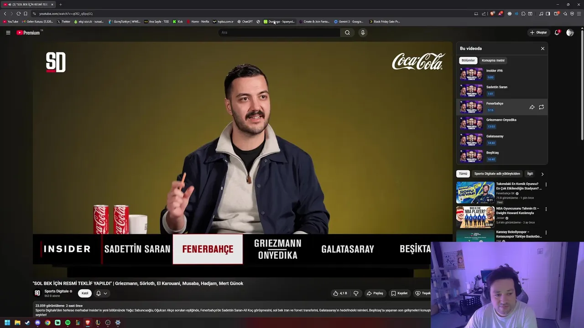584x328 pixels.
Task: Loop the Fenerbahçe chapter icon
Action: (541, 107)
